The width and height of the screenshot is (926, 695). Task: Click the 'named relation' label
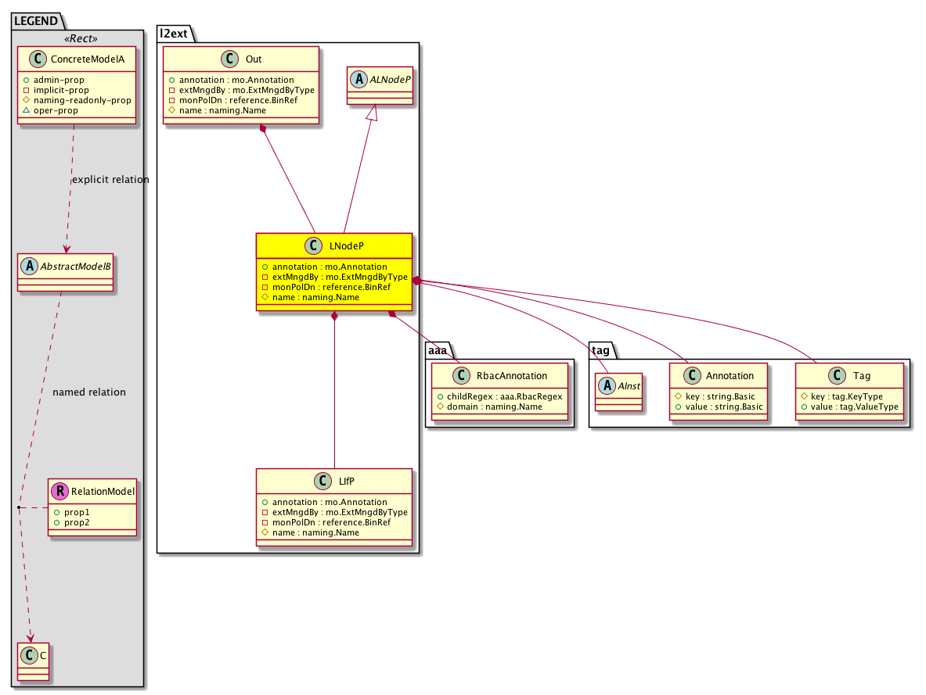coord(88,392)
